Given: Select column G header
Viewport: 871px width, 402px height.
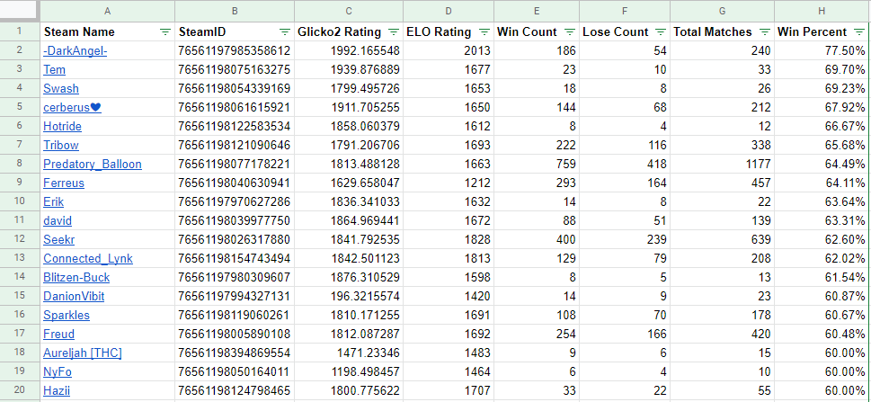Looking at the screenshot, I should coord(722,11).
